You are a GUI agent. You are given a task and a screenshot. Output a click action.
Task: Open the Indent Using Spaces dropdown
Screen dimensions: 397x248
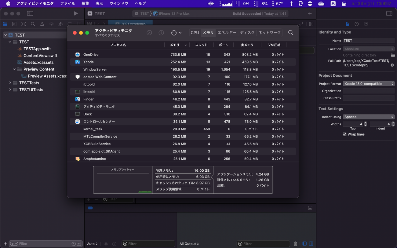[369, 117]
